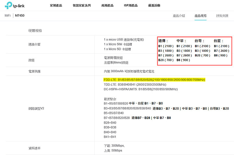Click the B7+B7/B8/B20/B28 combination
234x155 pixels.
[117, 118]
